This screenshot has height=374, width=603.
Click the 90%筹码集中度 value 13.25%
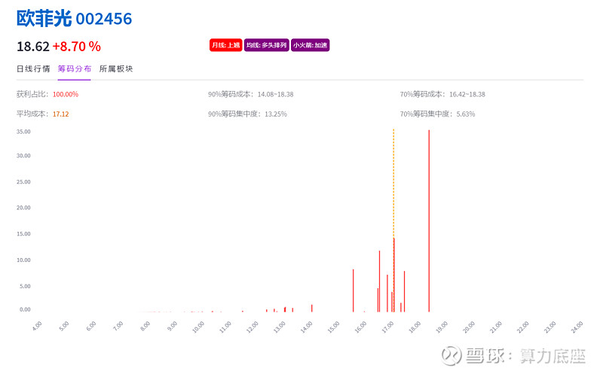click(x=276, y=114)
